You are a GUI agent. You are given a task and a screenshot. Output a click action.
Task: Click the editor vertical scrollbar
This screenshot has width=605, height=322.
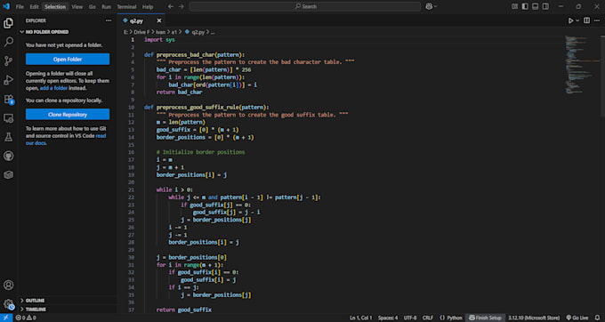click(x=602, y=76)
